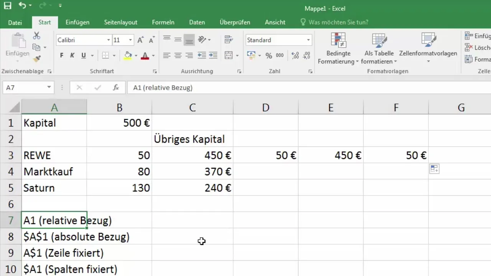The image size is (491, 276).
Task: Switch to the Formeln tab
Action: pyautogui.click(x=163, y=22)
